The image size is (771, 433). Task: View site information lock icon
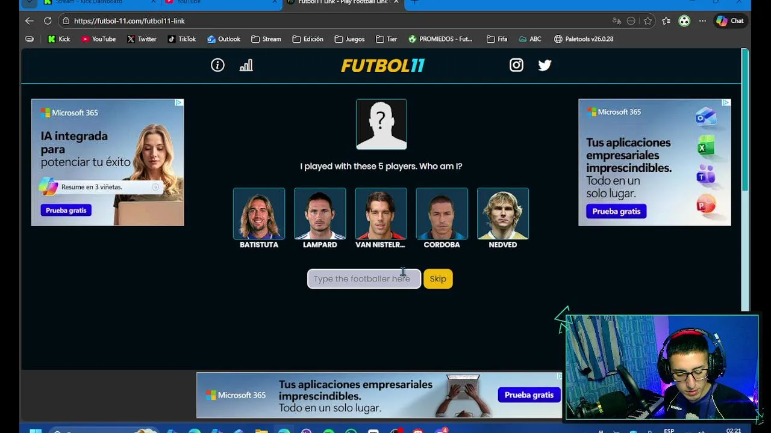[66, 20]
